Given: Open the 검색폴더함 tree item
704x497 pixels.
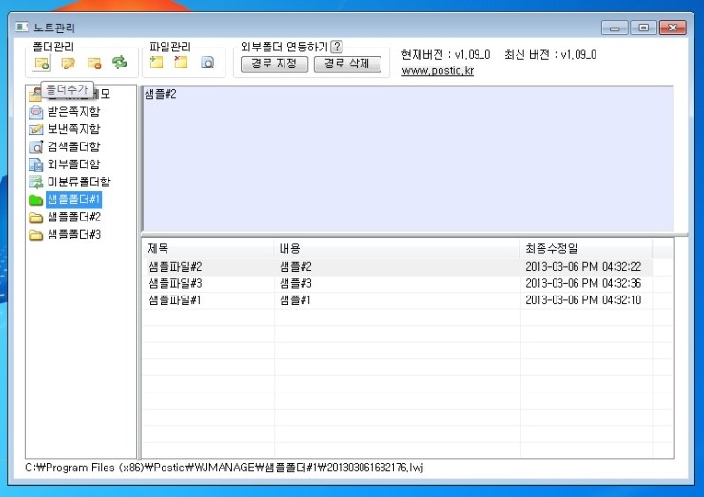Looking at the screenshot, I should point(73,146).
